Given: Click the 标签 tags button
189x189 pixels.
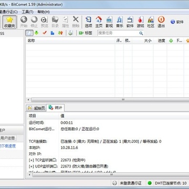Looking at the screenshot, I should click(x=86, y=33).
